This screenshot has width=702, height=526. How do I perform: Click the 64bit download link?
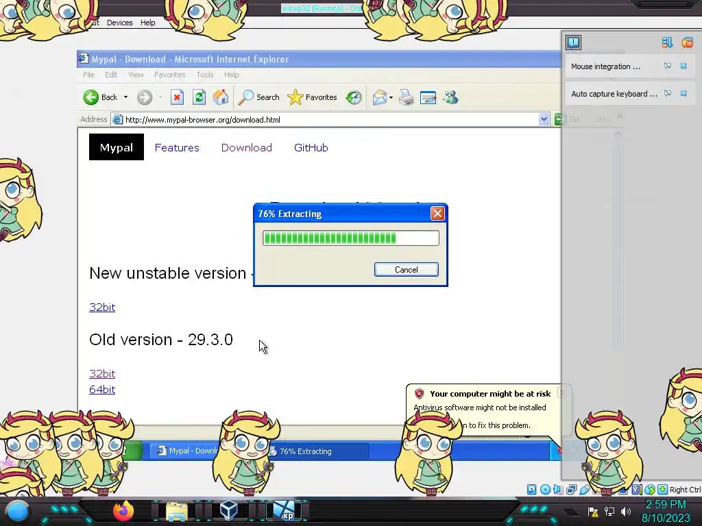point(102,390)
